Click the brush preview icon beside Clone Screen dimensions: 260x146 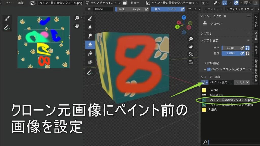click(x=89, y=9)
